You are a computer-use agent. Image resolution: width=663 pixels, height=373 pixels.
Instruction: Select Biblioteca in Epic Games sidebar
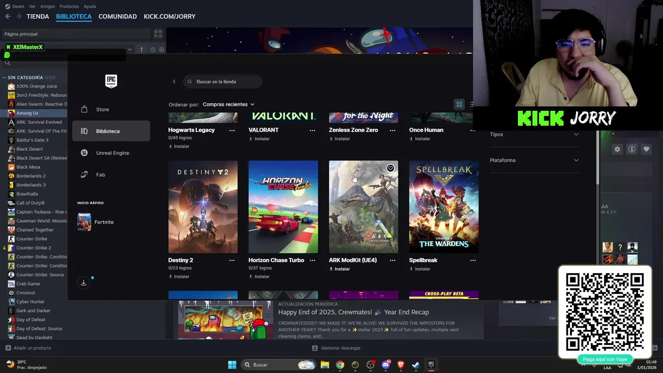tap(111, 131)
